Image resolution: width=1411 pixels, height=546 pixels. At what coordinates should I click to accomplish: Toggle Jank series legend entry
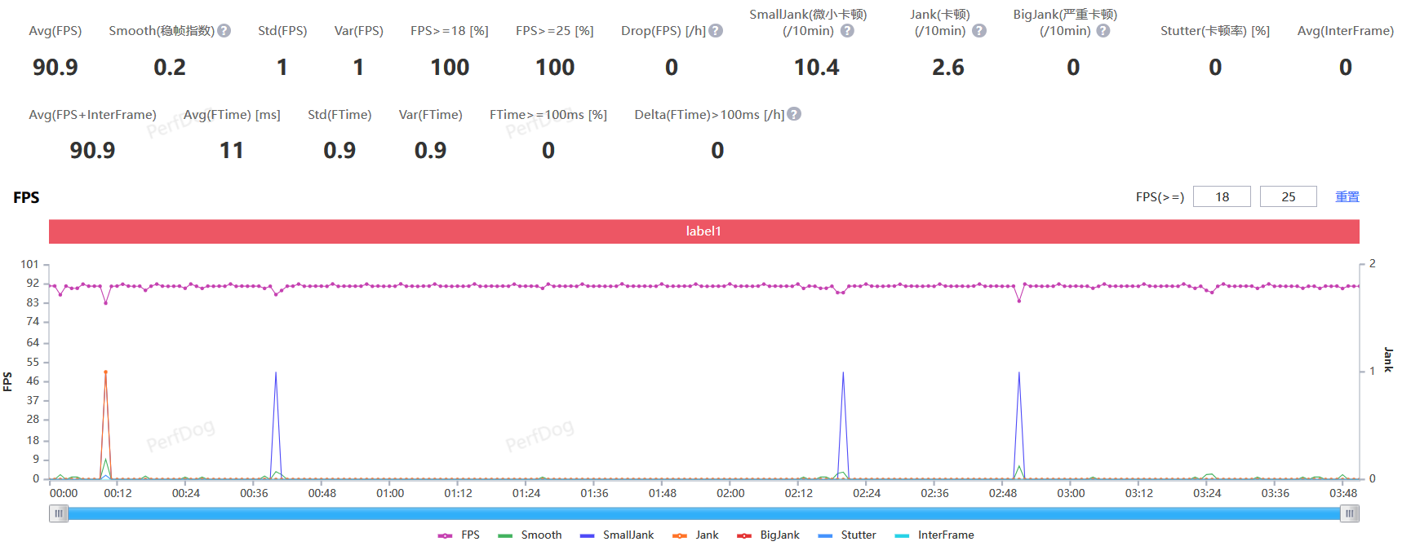point(695,535)
